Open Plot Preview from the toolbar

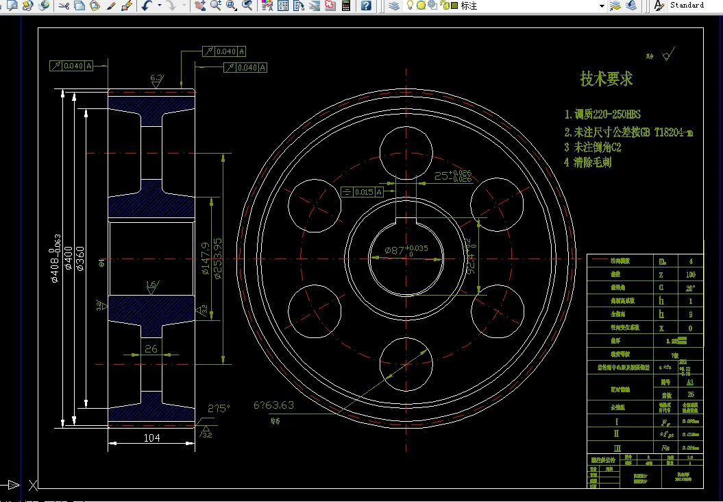(x=12, y=5)
